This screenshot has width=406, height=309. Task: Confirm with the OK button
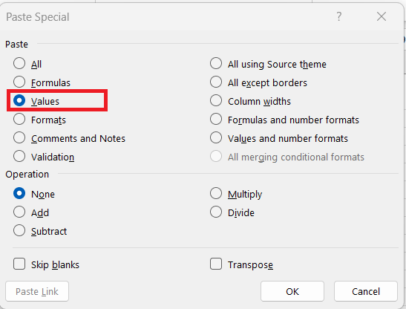292,291
